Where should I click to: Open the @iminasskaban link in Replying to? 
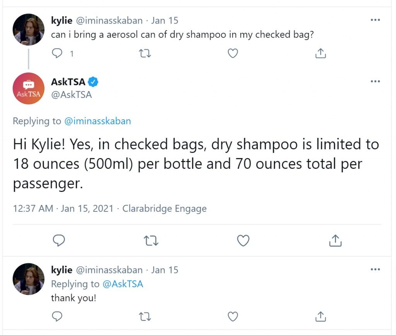(98, 121)
